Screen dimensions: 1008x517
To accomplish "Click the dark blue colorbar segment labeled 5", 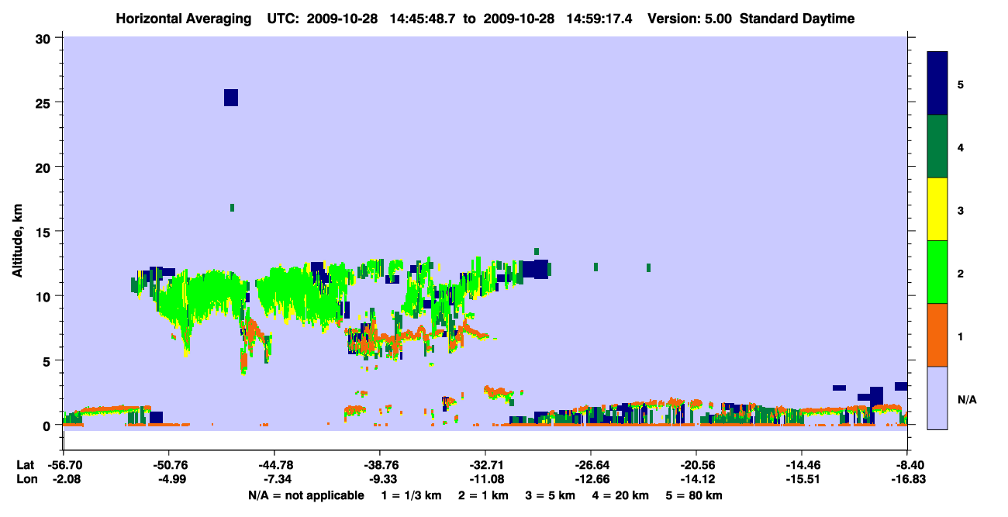I will point(937,84).
